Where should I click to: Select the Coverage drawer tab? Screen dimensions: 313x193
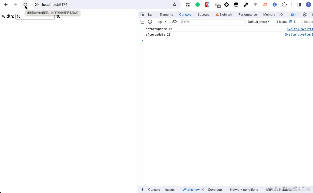(x=215, y=190)
